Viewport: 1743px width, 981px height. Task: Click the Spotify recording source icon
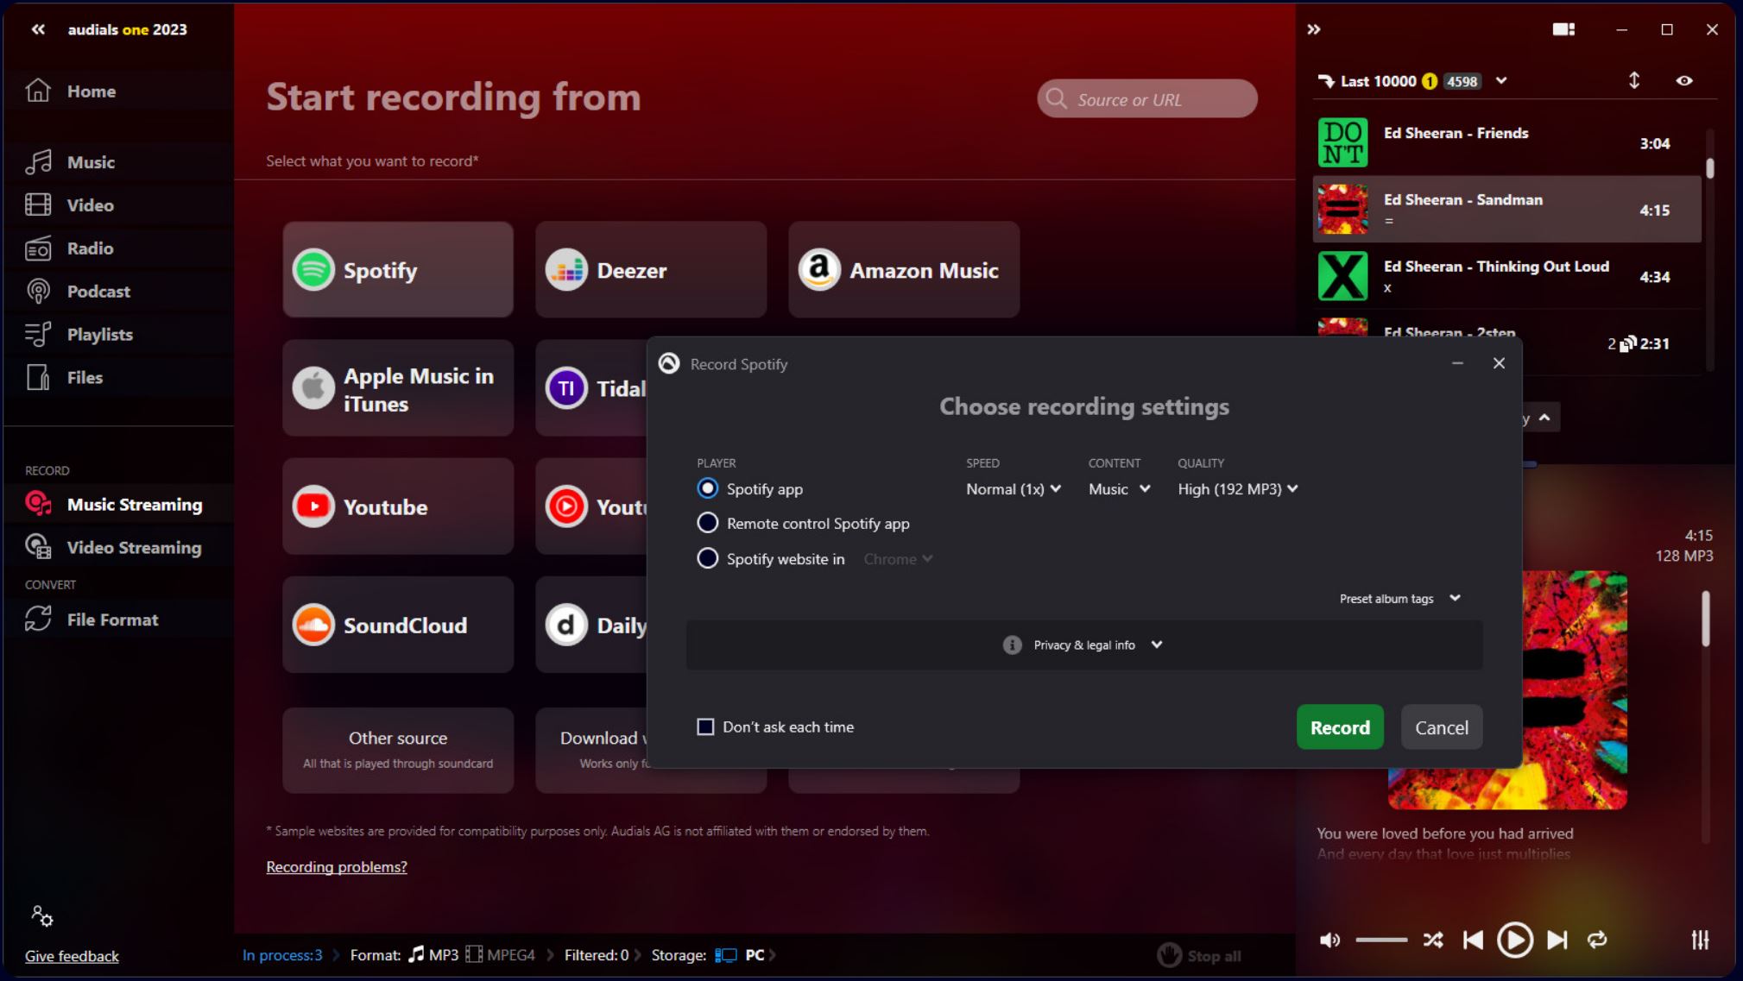tap(315, 269)
